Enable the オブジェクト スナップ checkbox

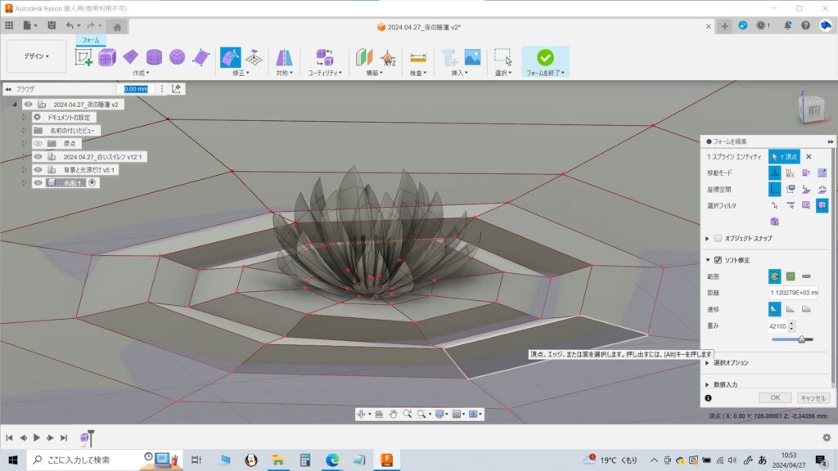tap(719, 239)
